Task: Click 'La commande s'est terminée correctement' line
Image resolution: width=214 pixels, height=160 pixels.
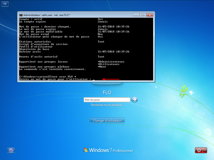Action: click(x=52, y=69)
